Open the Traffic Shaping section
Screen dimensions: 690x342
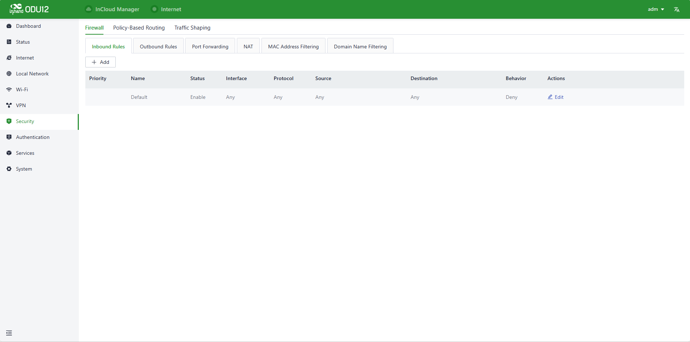(192, 28)
